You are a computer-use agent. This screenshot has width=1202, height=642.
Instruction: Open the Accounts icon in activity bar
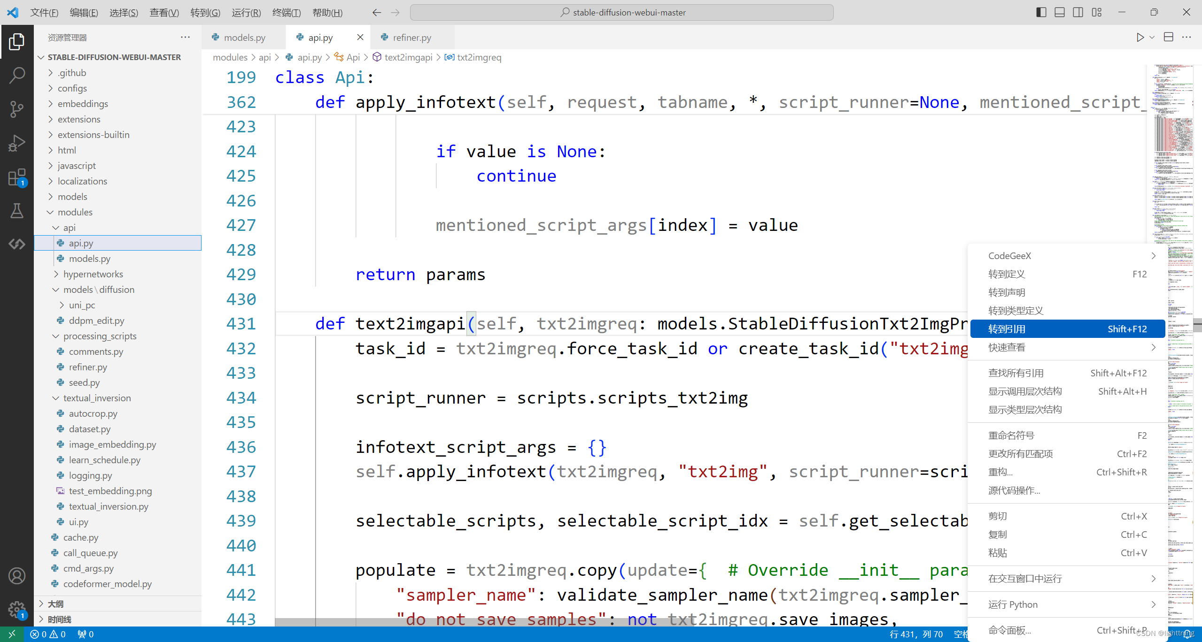tap(17, 576)
